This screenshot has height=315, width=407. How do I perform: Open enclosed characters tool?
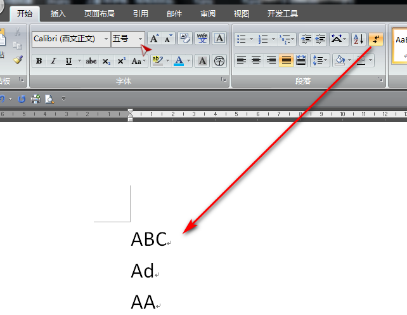[x=219, y=61]
